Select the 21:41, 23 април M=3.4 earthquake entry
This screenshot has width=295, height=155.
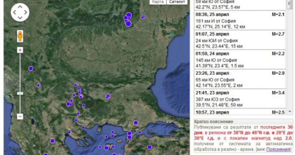click(x=240, y=98)
